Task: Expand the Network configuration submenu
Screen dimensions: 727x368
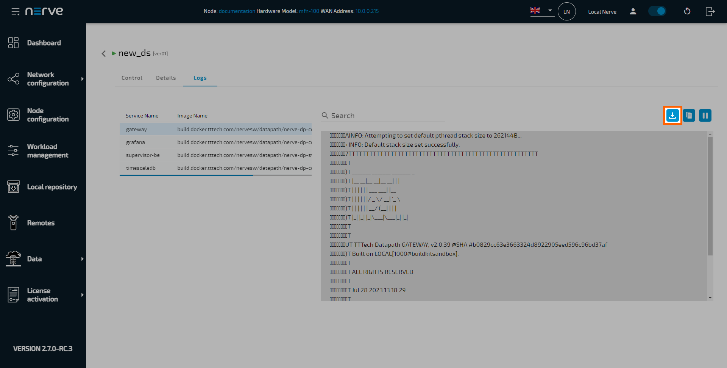Action: 82,79
